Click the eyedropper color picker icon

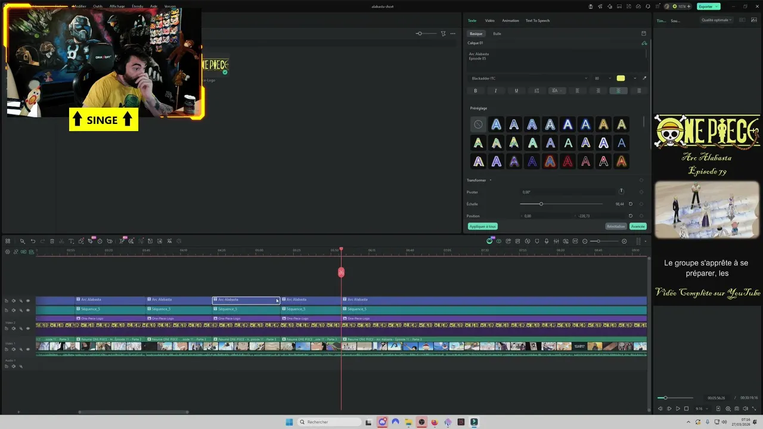coord(644,78)
